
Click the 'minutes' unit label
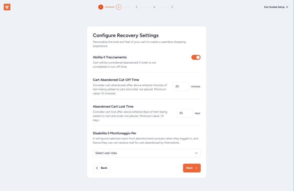(196, 86)
